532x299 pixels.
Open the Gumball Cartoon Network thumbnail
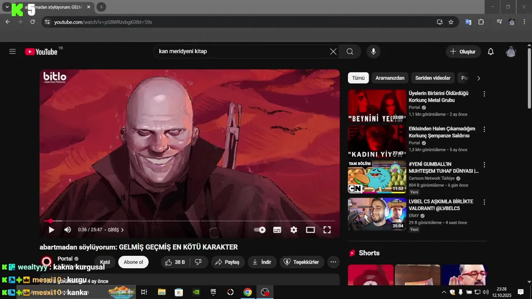pyautogui.click(x=377, y=177)
